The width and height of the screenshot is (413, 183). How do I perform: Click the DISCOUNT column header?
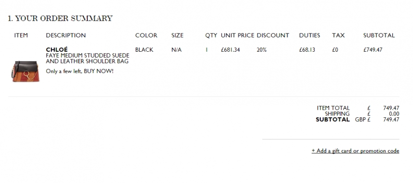click(x=273, y=35)
